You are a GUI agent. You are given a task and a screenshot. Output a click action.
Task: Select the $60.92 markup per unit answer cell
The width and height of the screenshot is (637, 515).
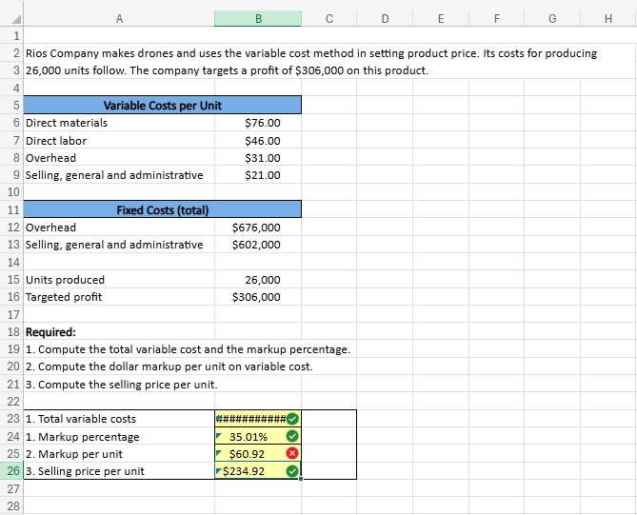pyautogui.click(x=258, y=453)
